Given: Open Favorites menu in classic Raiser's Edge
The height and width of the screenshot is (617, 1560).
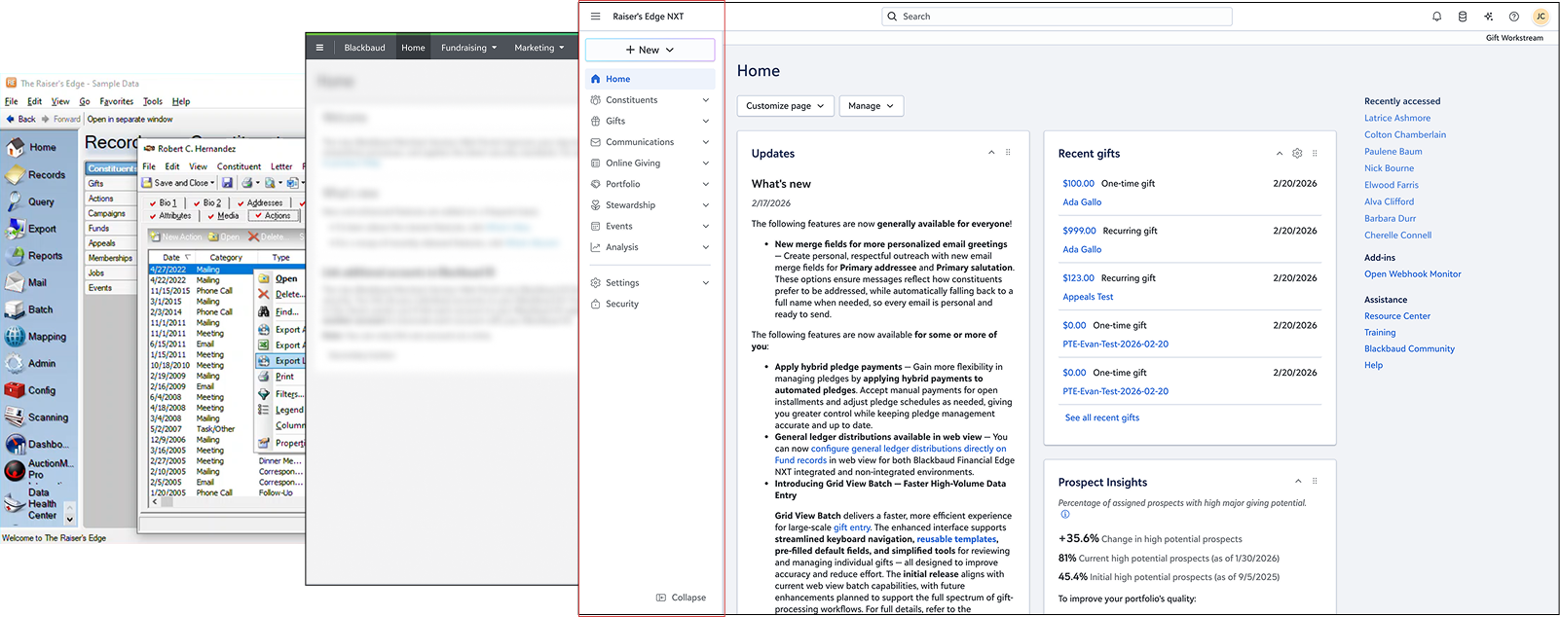Looking at the screenshot, I should [116, 101].
